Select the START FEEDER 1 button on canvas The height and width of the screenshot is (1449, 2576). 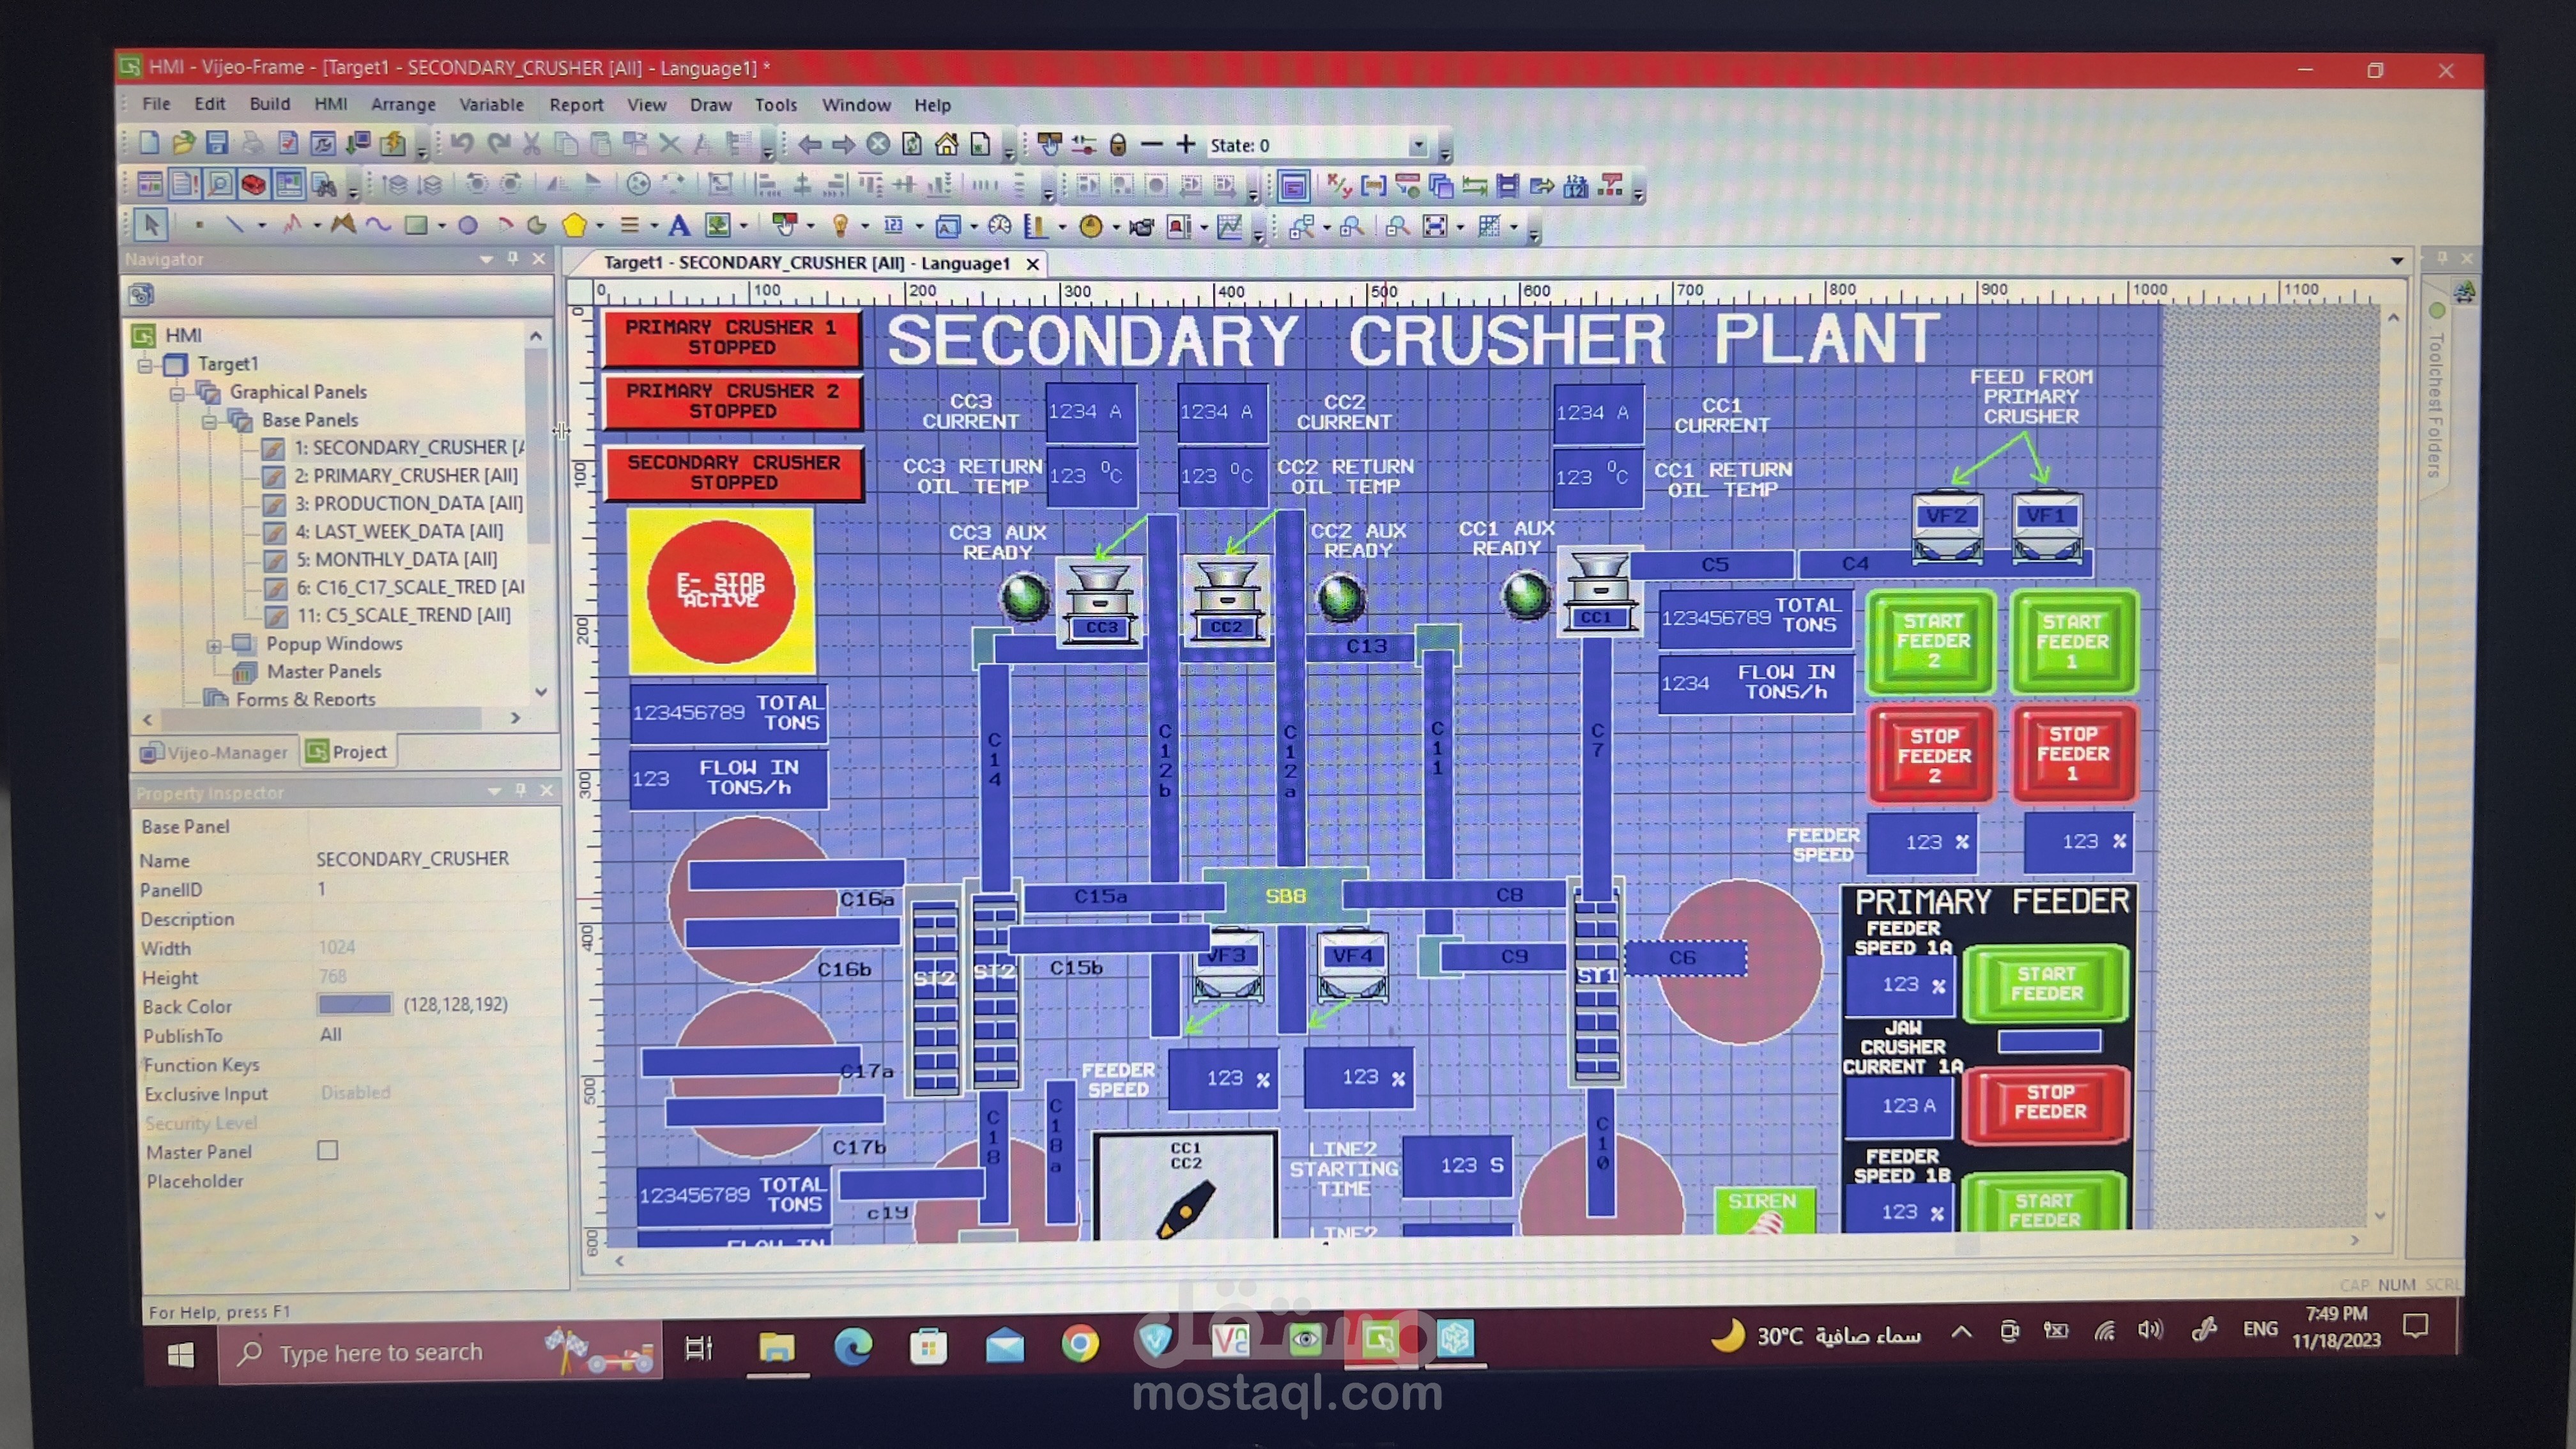2073,641
